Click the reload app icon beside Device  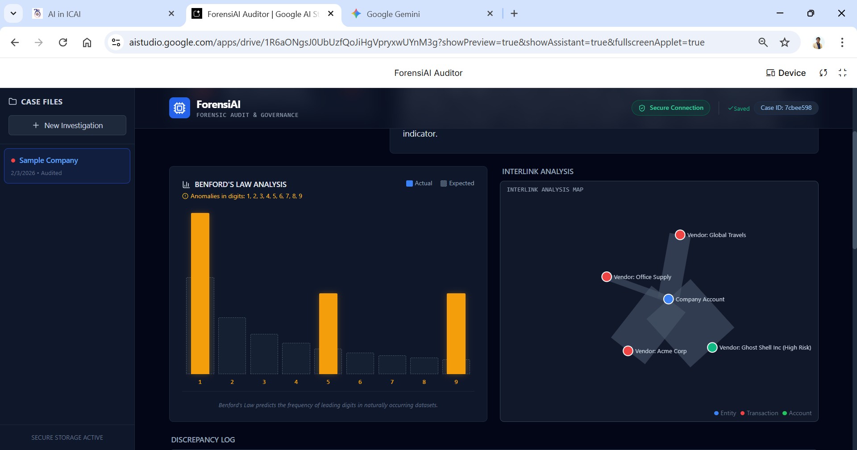click(823, 73)
